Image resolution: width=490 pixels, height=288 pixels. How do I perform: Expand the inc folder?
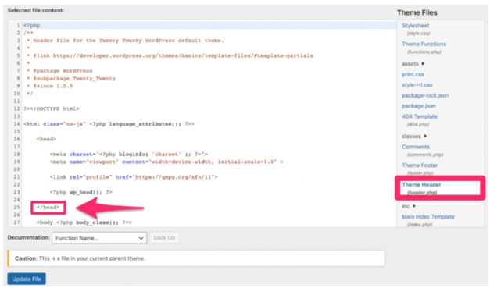(409, 206)
